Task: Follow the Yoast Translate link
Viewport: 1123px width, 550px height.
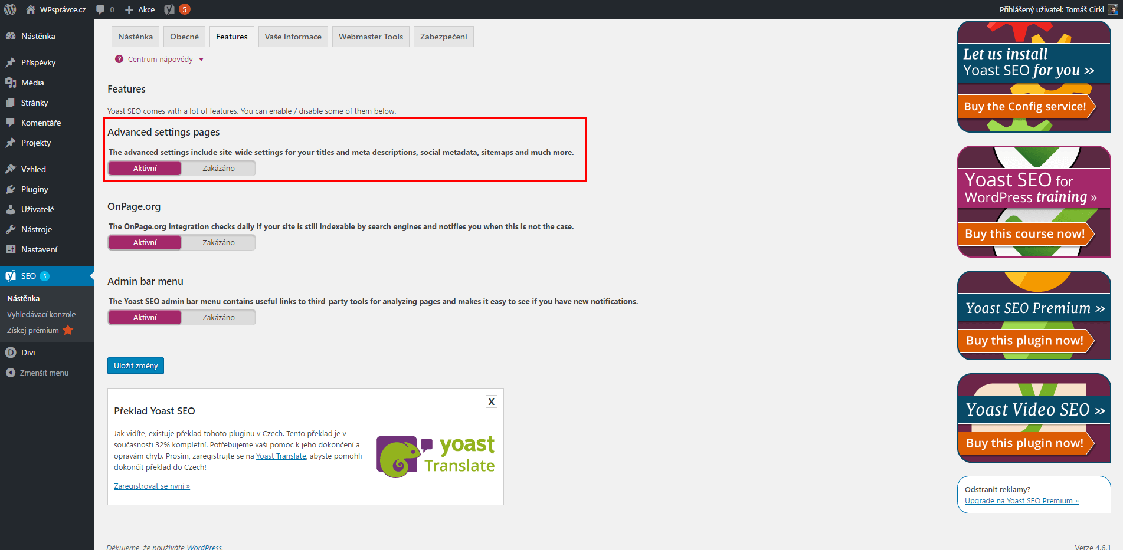Action: [x=281, y=456]
